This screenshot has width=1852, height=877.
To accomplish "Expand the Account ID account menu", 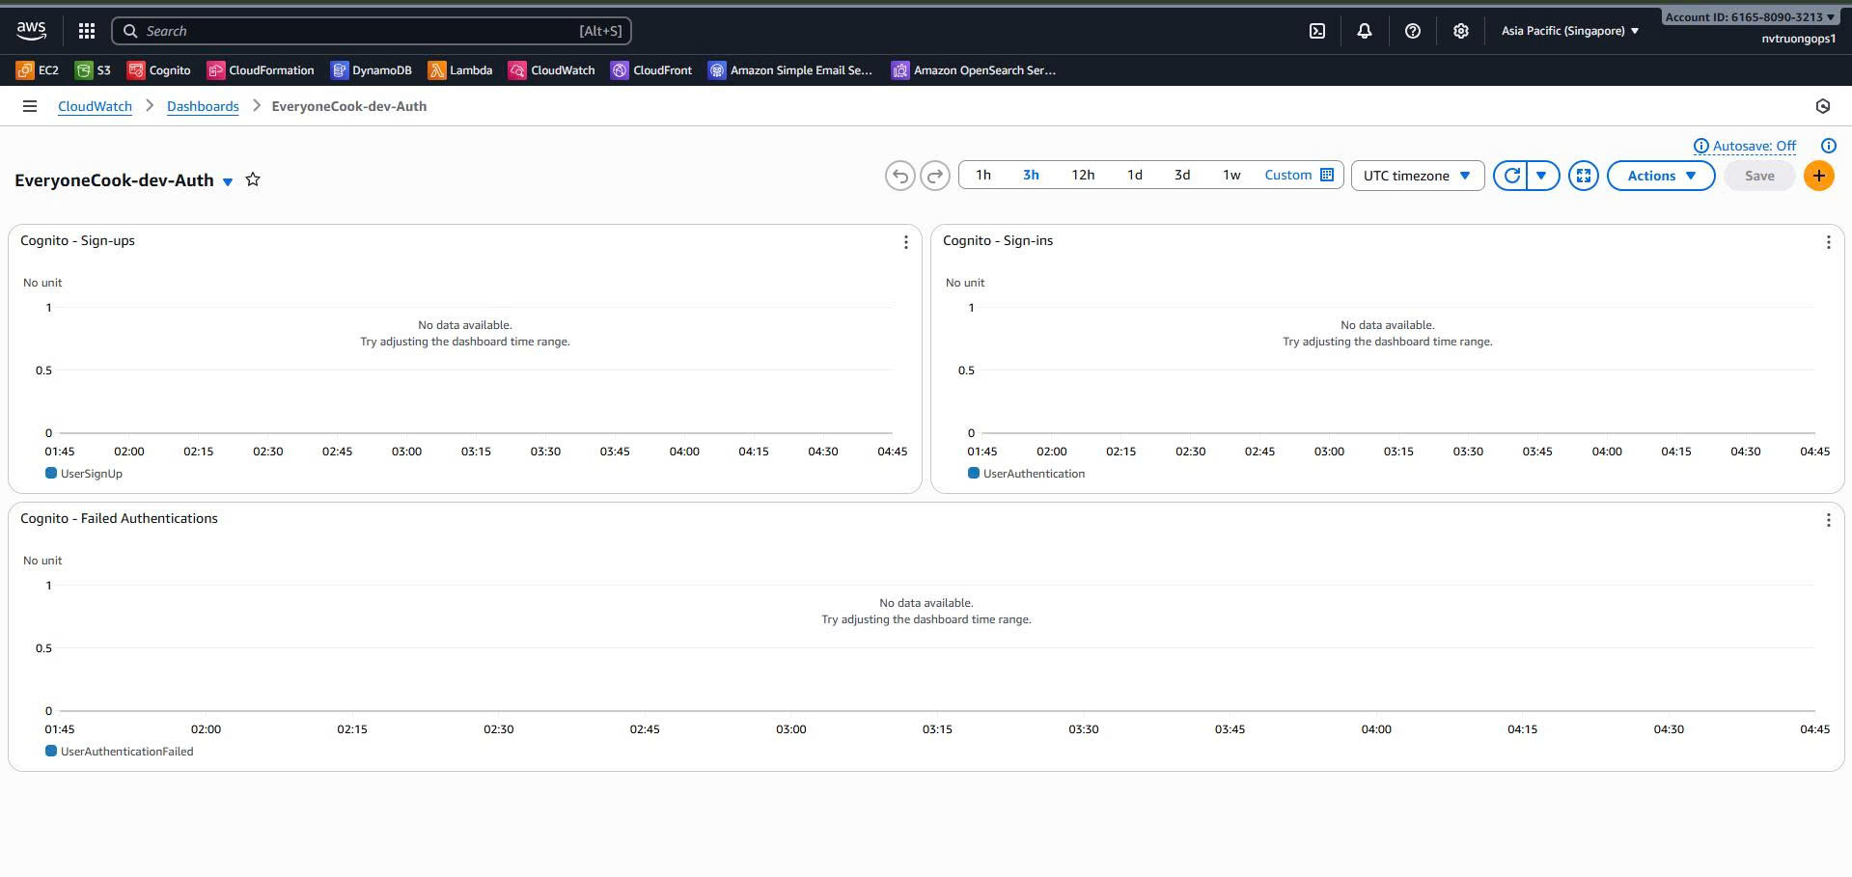I will click(x=1750, y=17).
